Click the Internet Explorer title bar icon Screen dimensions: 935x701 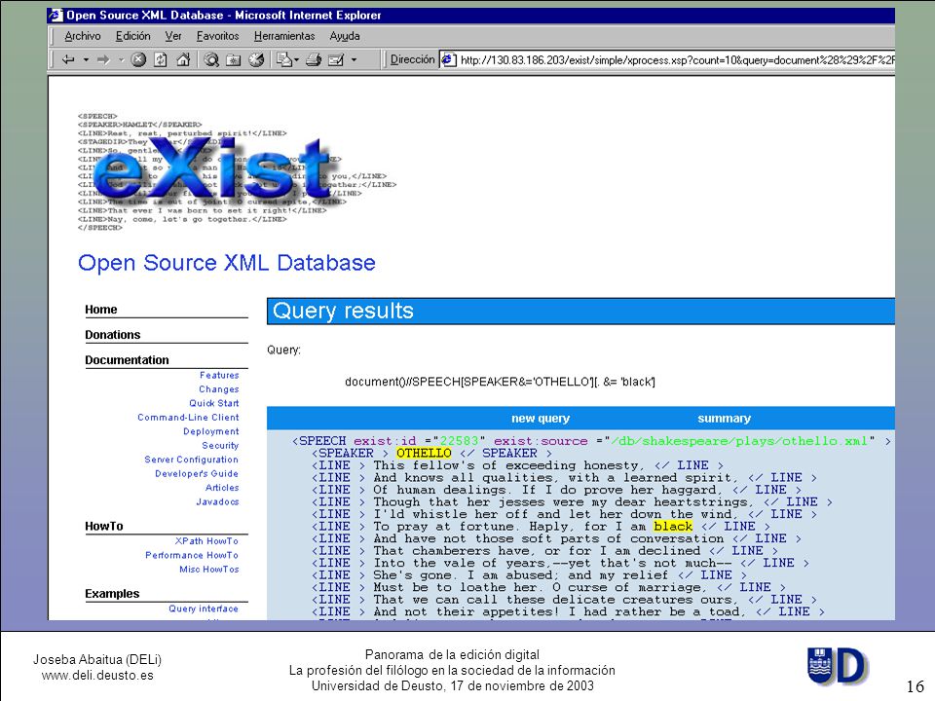(x=56, y=15)
